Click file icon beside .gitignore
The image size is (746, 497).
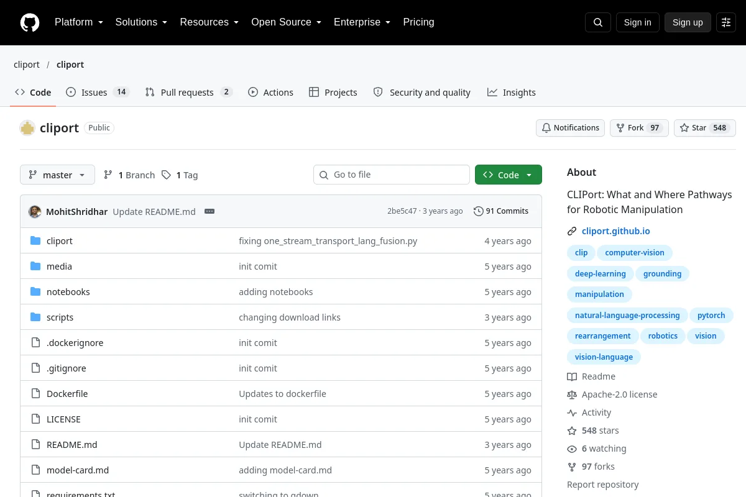[x=35, y=368]
